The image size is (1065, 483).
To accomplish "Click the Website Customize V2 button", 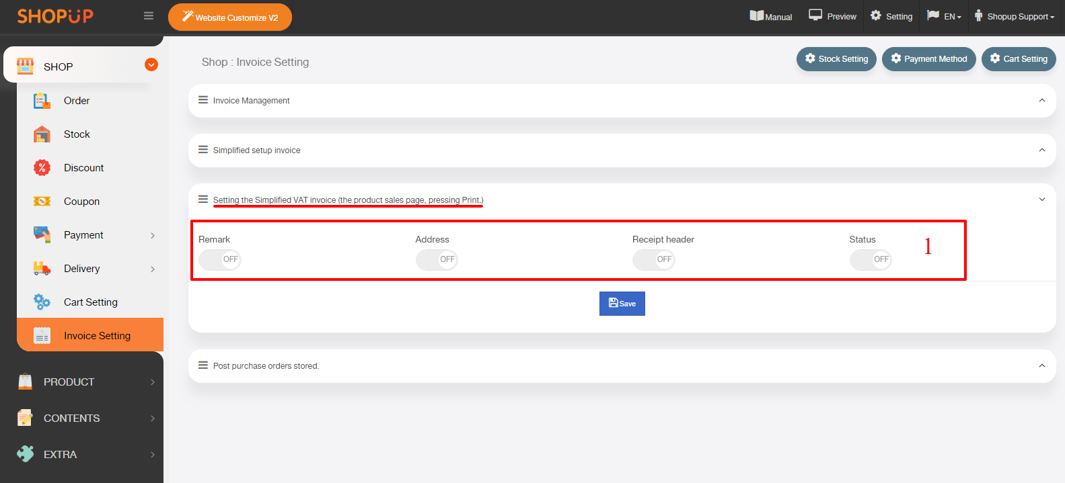I will tap(230, 17).
